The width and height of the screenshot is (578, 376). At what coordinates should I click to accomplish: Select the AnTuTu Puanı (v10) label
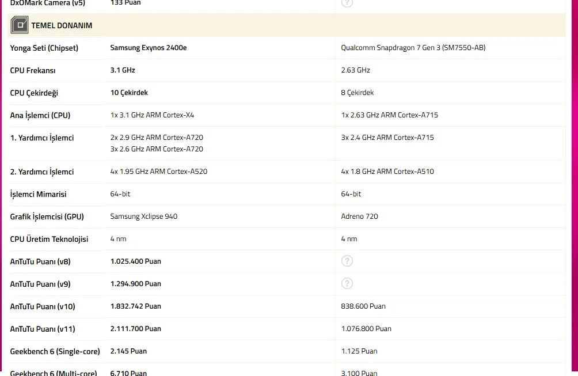coord(43,306)
